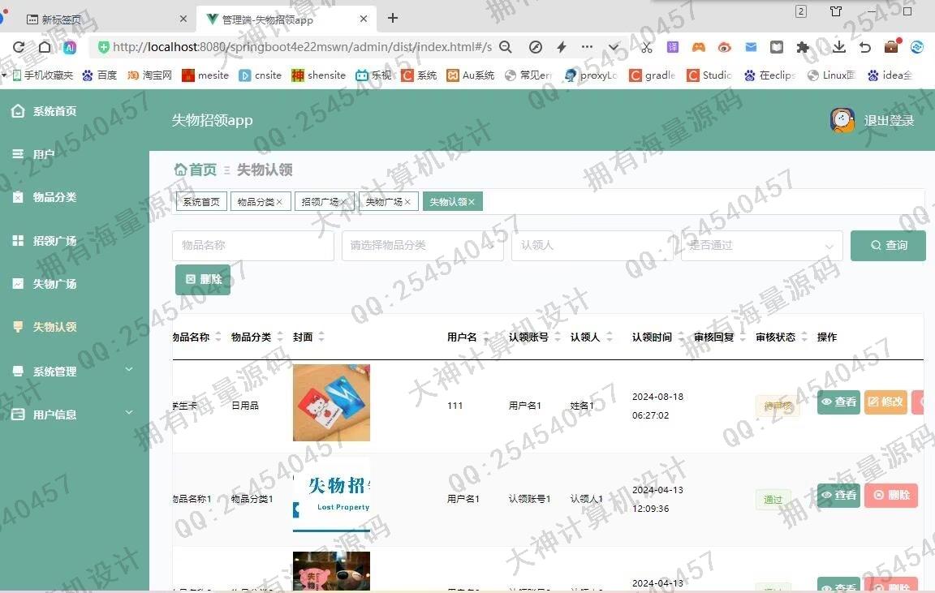The width and height of the screenshot is (935, 593).
Task: Open the browser's AI assistant icon
Action: pos(70,47)
